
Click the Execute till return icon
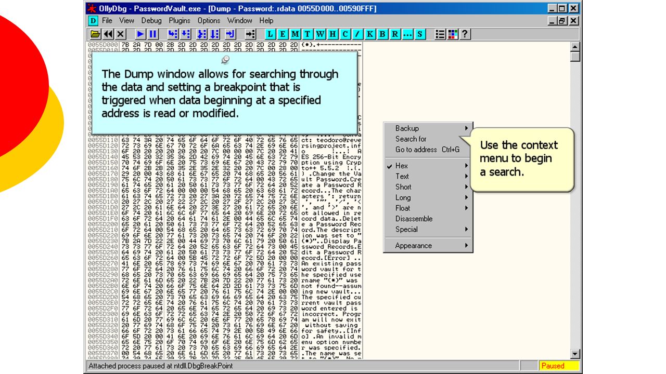[230, 34]
